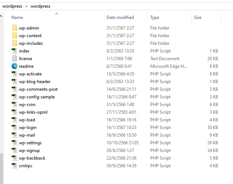Click the wp-settings PHP file icon
The image size is (233, 184).
tap(15, 143)
